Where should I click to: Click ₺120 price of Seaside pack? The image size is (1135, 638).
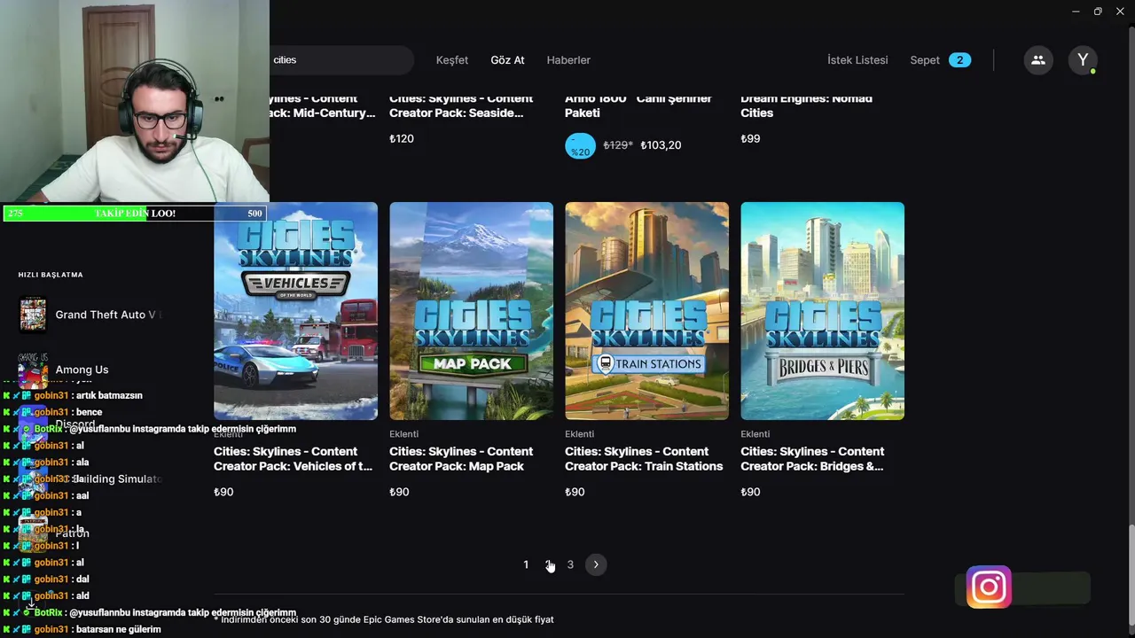click(402, 139)
